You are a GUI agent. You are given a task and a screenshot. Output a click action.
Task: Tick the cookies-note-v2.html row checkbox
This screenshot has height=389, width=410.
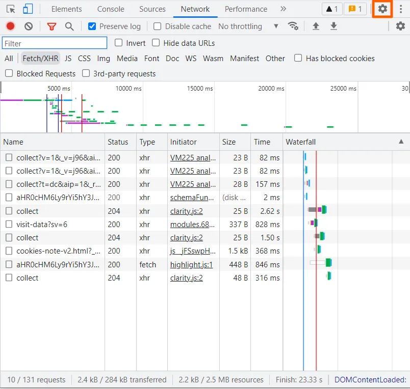pyautogui.click(x=9, y=251)
